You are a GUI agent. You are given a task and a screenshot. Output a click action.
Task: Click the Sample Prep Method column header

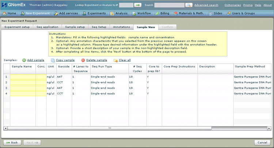tap(252, 69)
